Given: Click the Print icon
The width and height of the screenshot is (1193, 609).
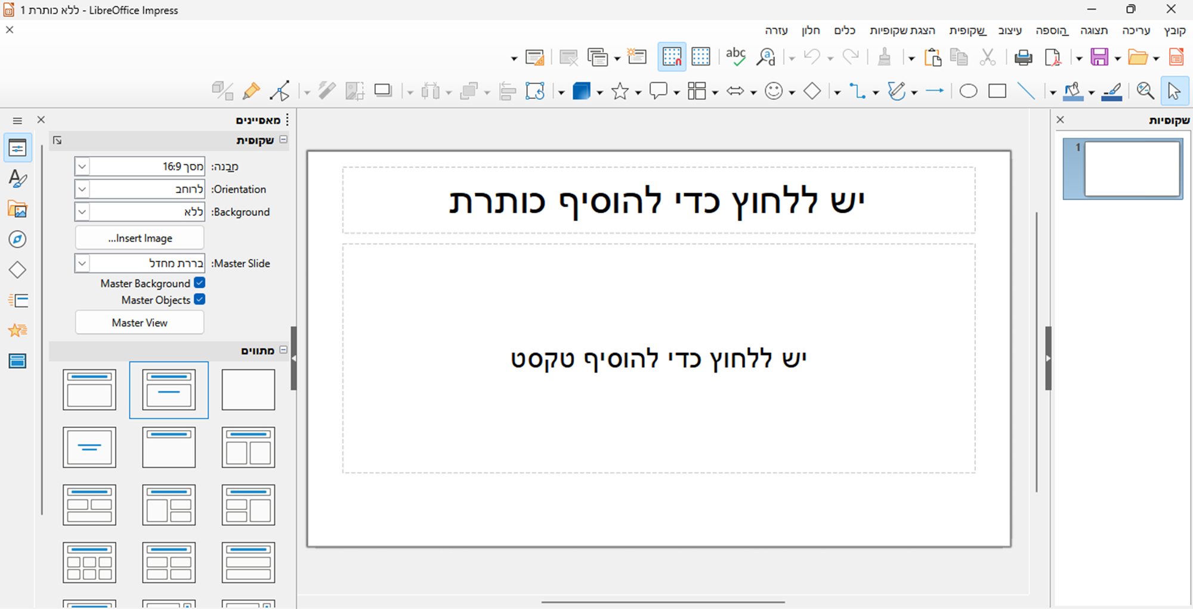Looking at the screenshot, I should click(x=1024, y=57).
